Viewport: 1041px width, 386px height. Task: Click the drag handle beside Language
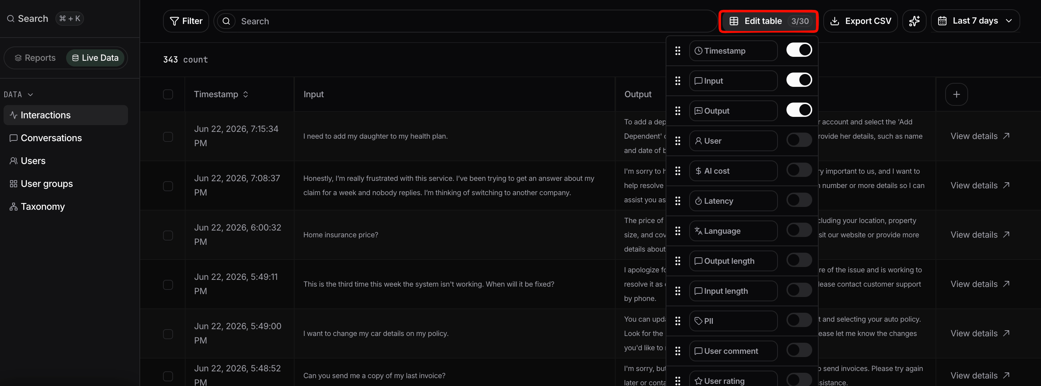pos(678,231)
